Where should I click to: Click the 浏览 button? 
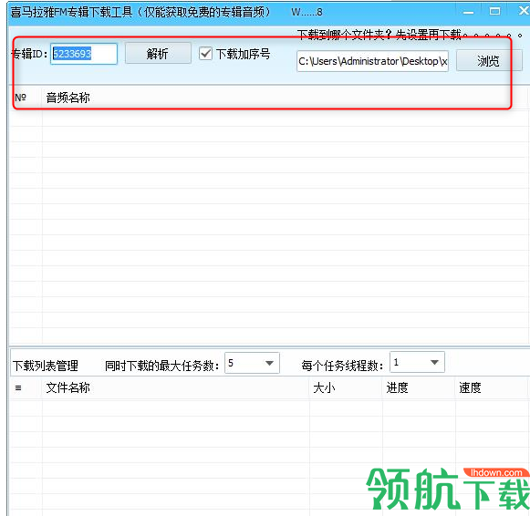pos(489,61)
